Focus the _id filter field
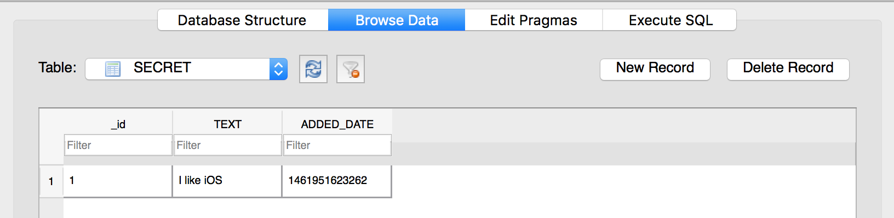The image size is (894, 218). [118, 145]
